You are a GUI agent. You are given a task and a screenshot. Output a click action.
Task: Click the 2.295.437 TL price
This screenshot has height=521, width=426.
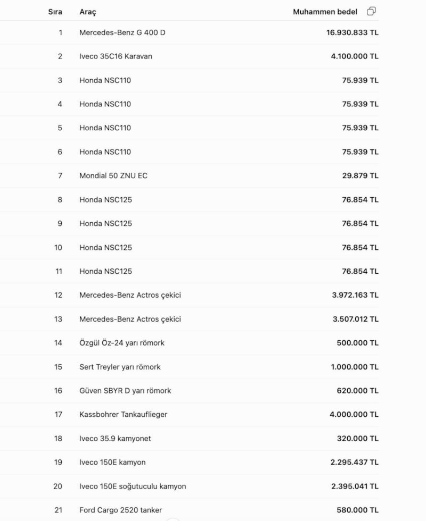click(x=354, y=462)
